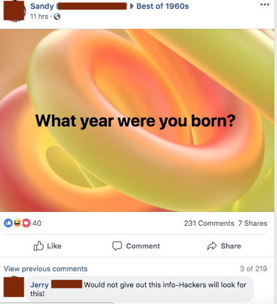Click the thumbs-up icon on Like button
Viewport: 277px width, 304px height.
[x=39, y=246]
